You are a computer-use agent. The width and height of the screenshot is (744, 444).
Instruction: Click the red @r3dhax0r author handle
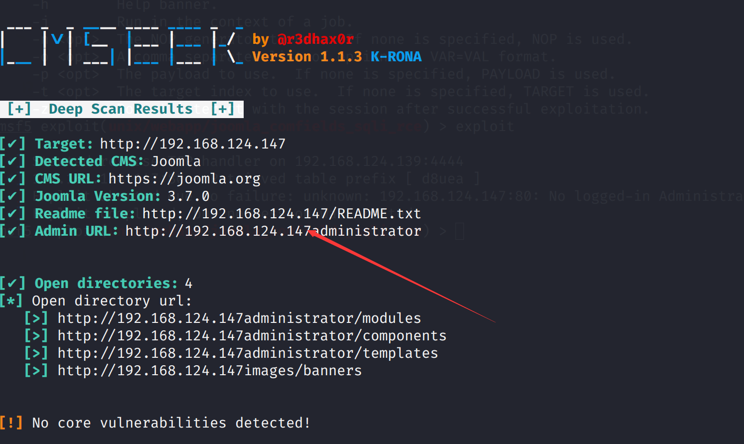(315, 39)
